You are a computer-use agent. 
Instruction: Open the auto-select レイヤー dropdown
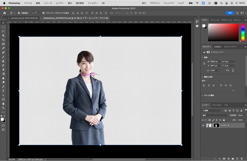(36, 13)
